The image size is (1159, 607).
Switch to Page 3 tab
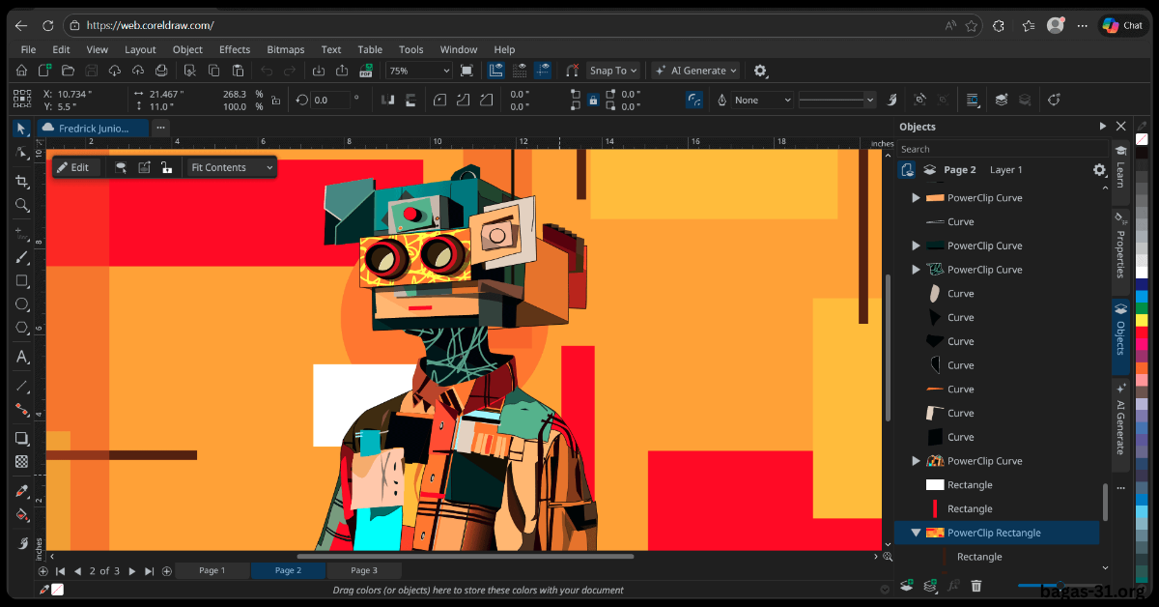pyautogui.click(x=364, y=570)
